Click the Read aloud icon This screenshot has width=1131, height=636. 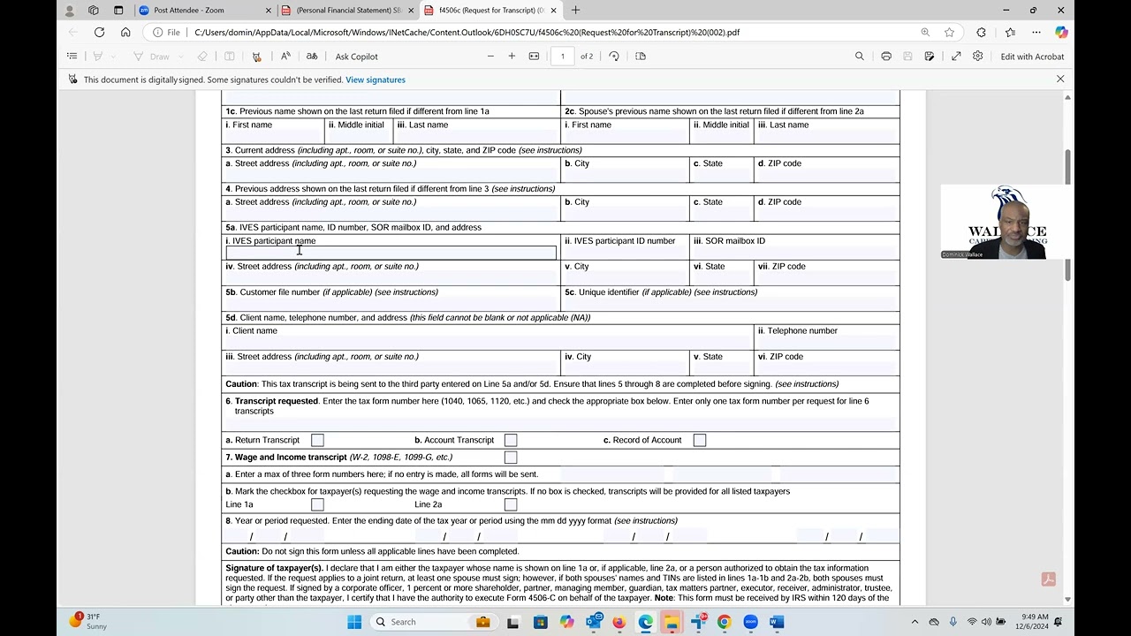point(285,57)
